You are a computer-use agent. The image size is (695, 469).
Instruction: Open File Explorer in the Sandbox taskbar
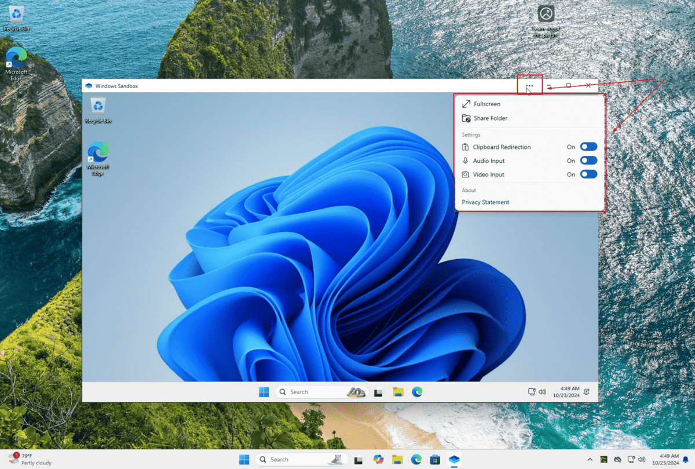(398, 392)
